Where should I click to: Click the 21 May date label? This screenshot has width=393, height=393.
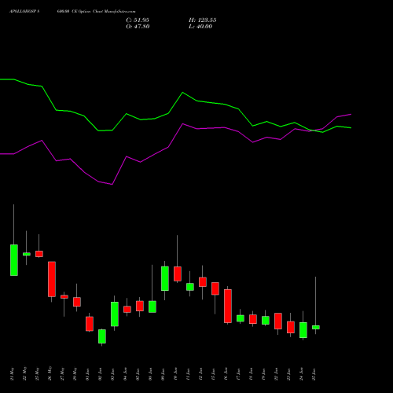point(12,374)
